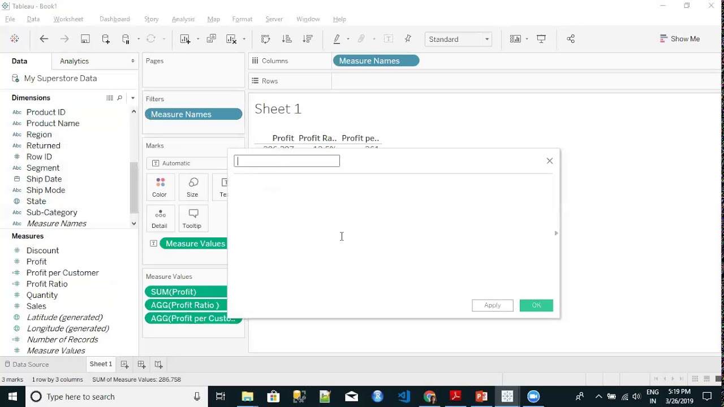The height and width of the screenshot is (407, 724).
Task: Click the Sort descending icon
Action: 308,39
